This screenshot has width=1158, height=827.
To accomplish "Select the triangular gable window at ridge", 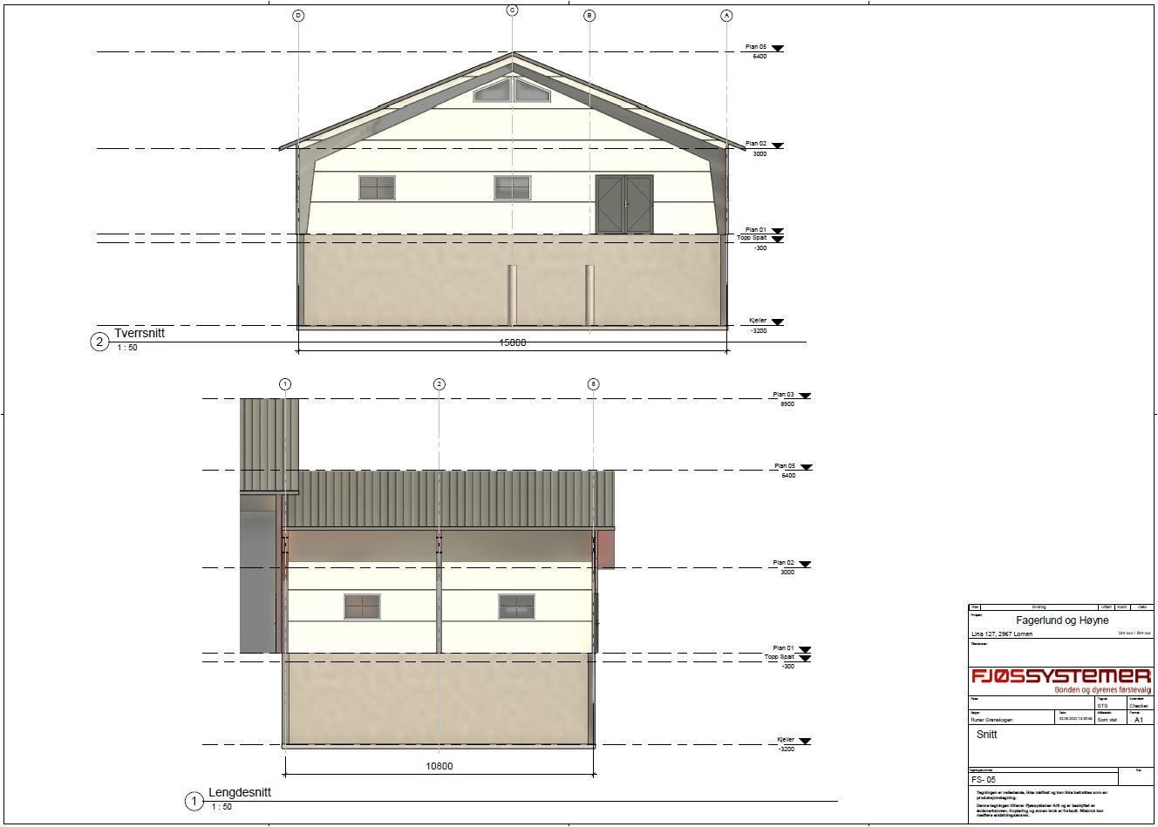I will click(513, 91).
